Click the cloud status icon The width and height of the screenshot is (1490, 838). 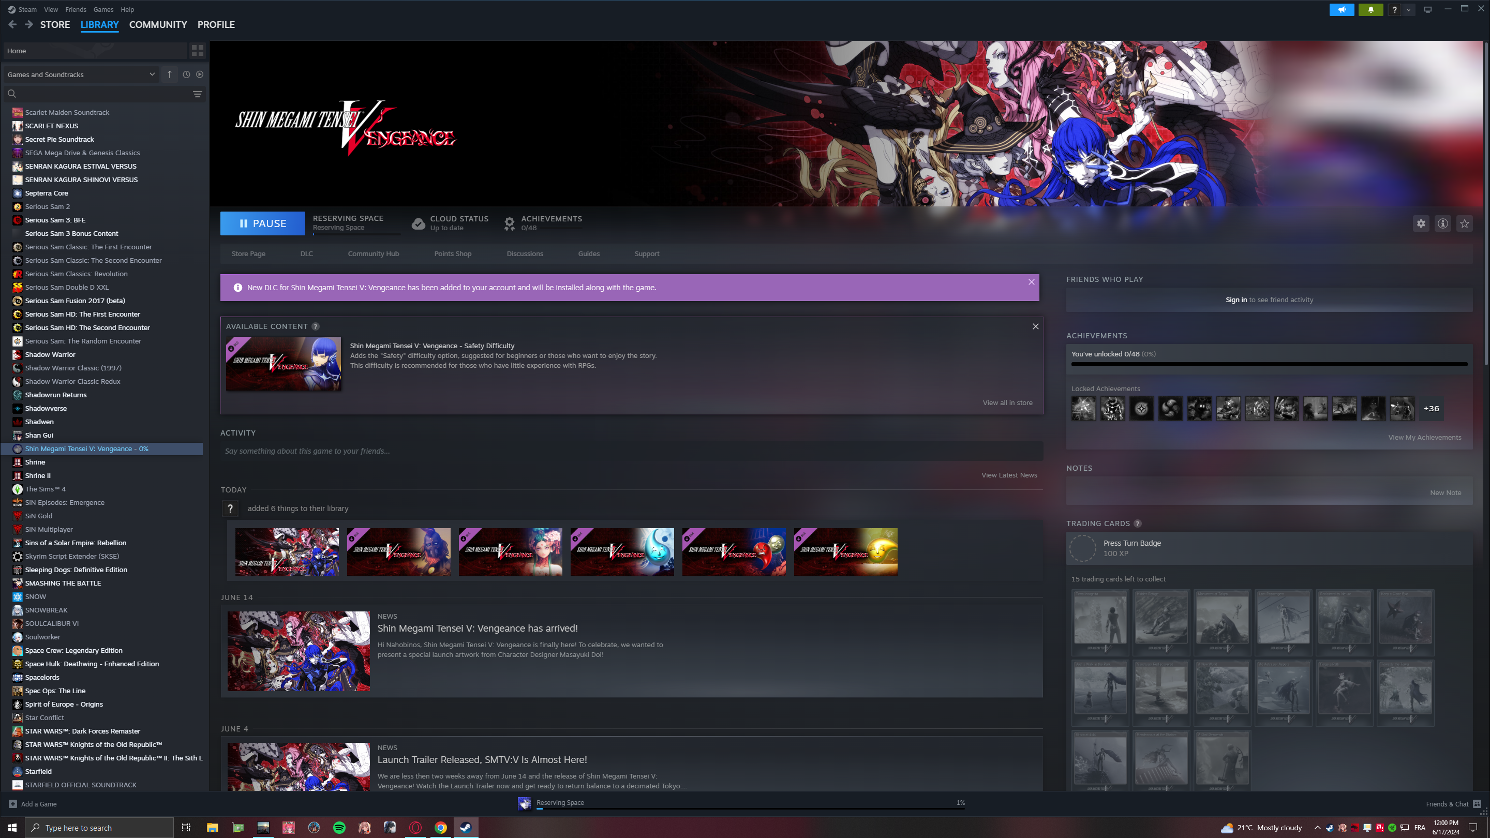(418, 223)
